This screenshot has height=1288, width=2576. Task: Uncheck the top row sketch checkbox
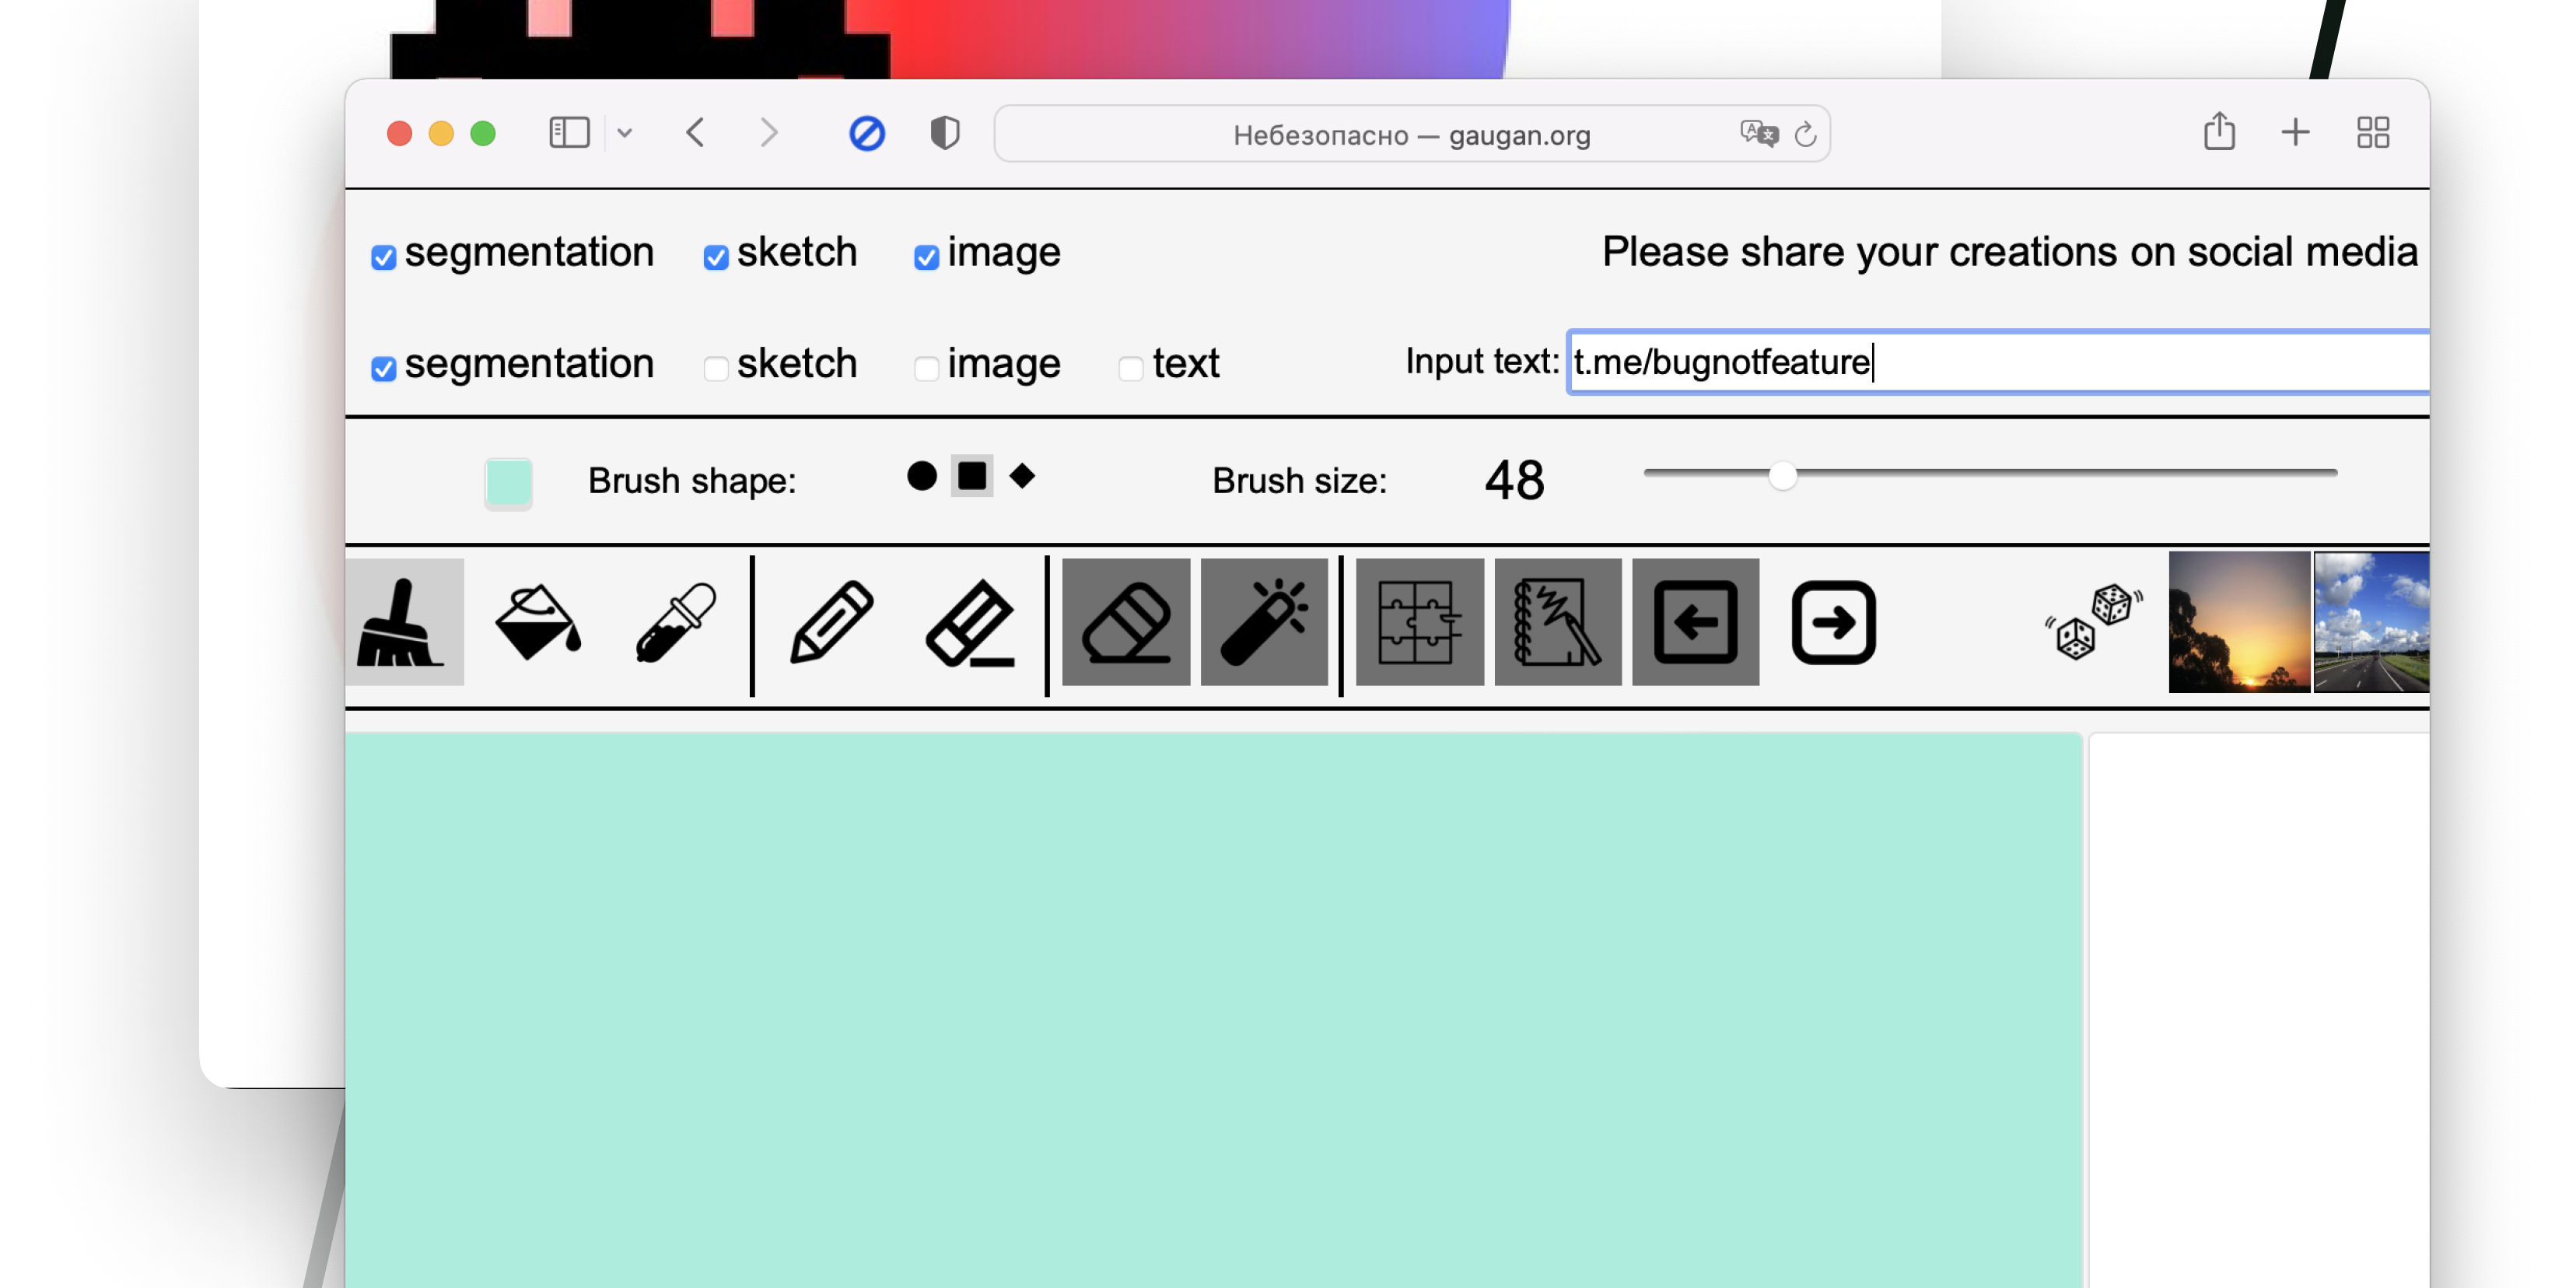pyautogui.click(x=716, y=257)
